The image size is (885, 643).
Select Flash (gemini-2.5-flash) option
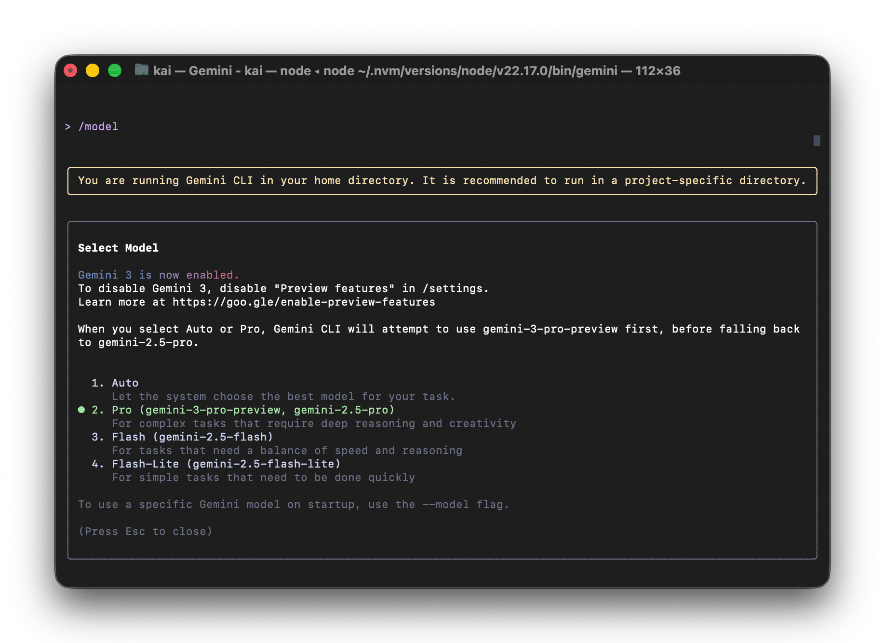192,437
